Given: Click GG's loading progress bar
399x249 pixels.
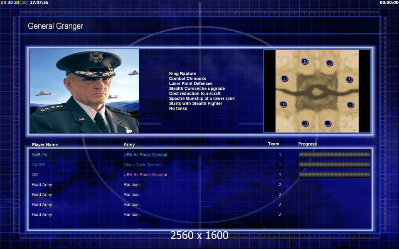Looking at the screenshot, I should point(334,175).
